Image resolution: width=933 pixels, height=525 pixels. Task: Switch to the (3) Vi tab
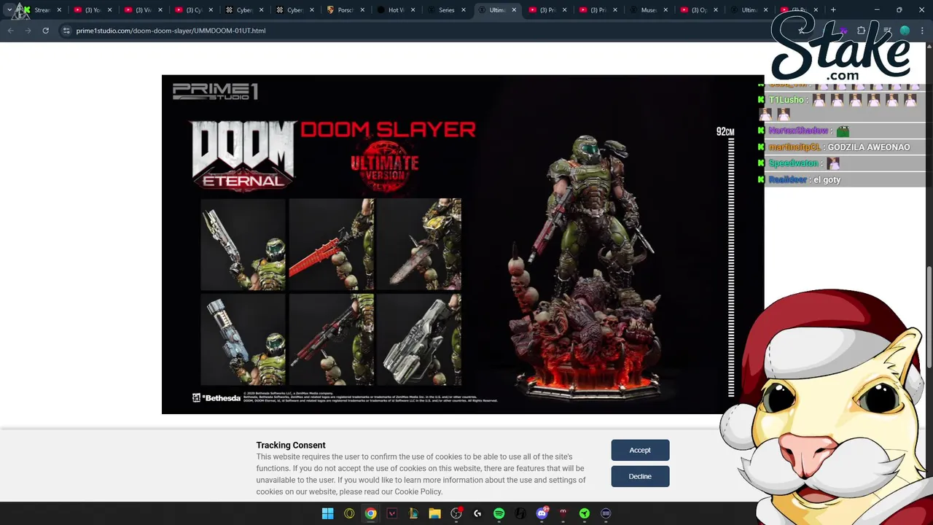143,10
